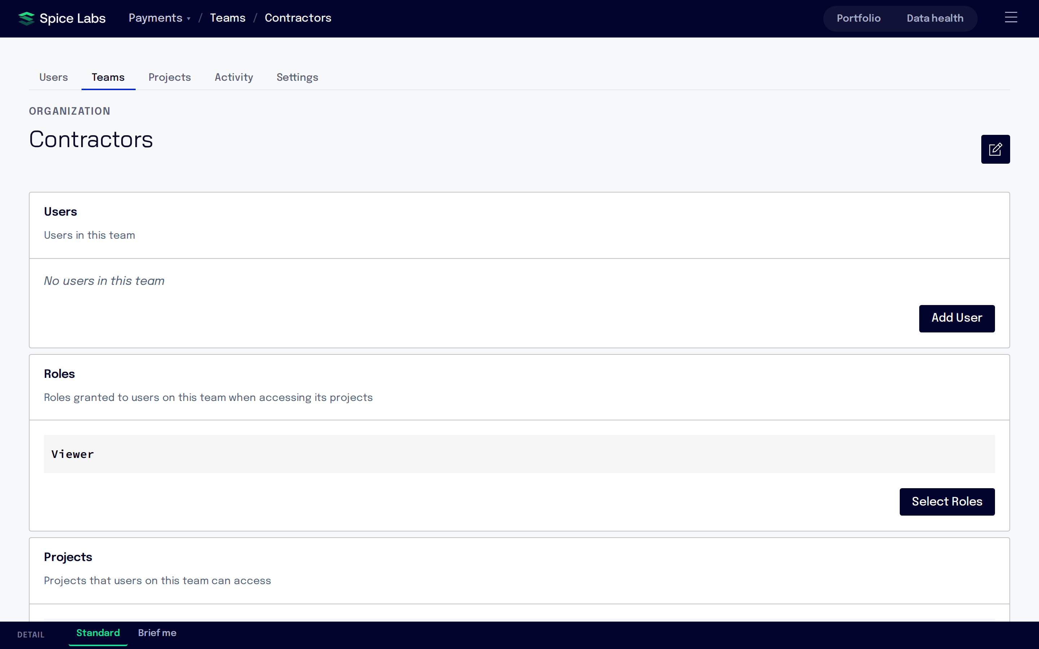Click the Projects section heading
The height and width of the screenshot is (649, 1039).
68,557
